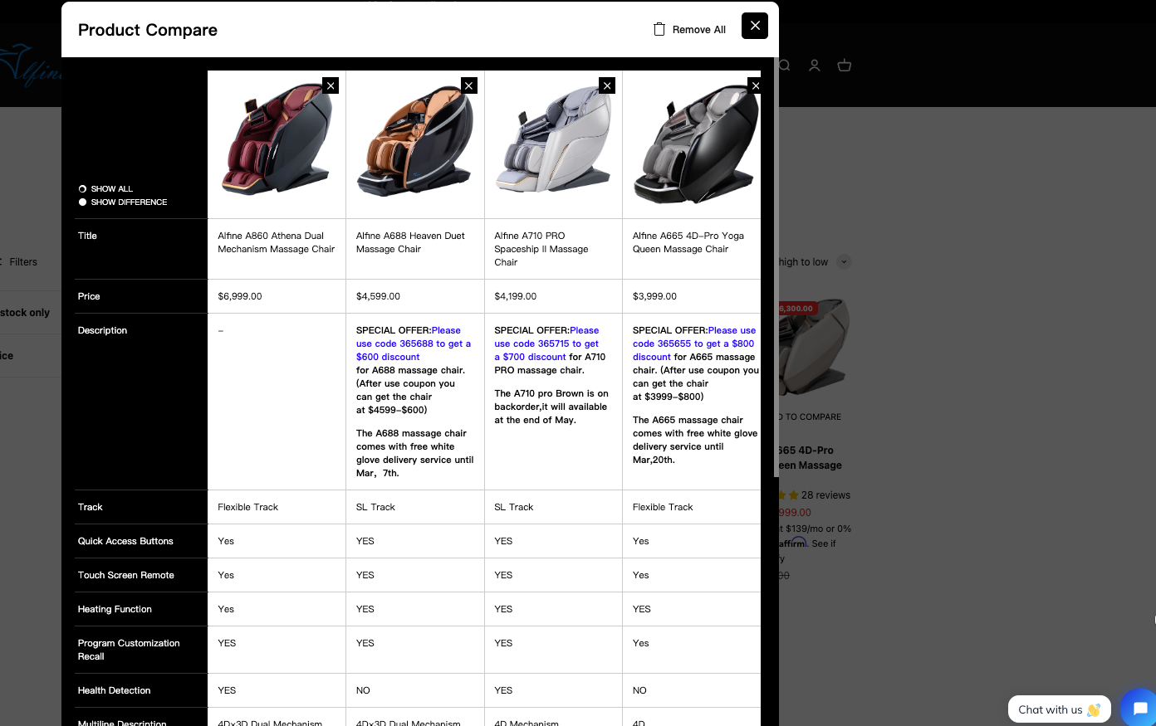Viewport: 1156px width, 726px height.
Task: Click the A710 coupon code 365715 link
Action: click(x=546, y=344)
